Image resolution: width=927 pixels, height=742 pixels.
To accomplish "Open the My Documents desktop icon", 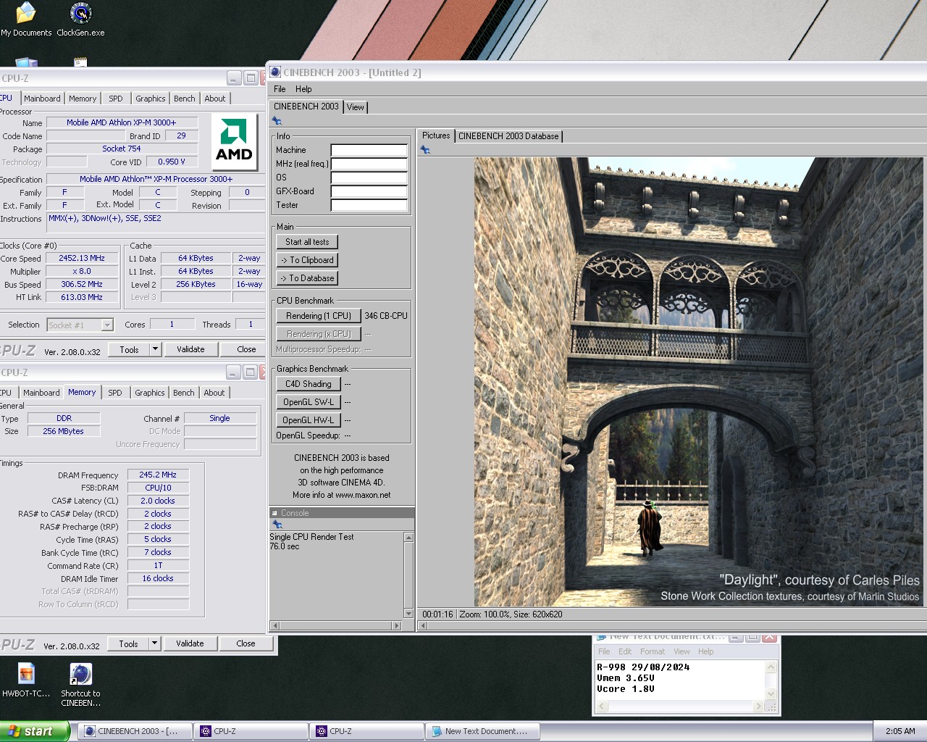I will [x=26, y=19].
